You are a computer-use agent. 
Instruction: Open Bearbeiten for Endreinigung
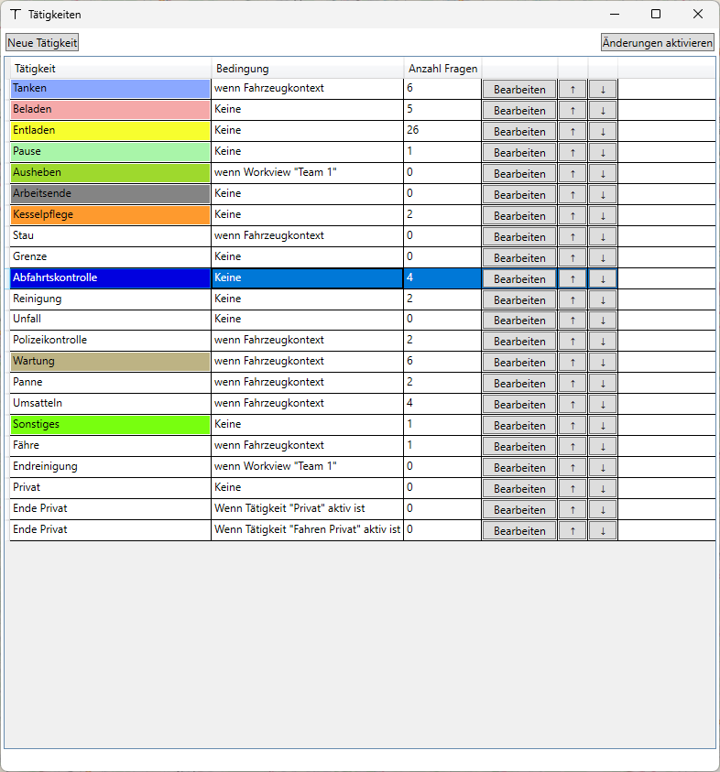coord(519,468)
